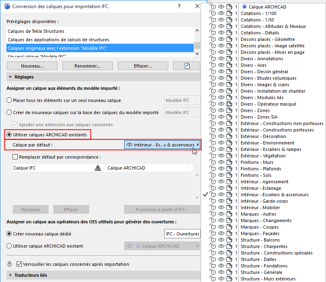This screenshot has width=326, height=282.
Task: Click the Effacer button under mapping table
Action: pyautogui.click(x=71, y=210)
